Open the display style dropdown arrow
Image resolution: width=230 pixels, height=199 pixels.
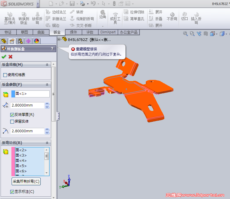click(226, 34)
